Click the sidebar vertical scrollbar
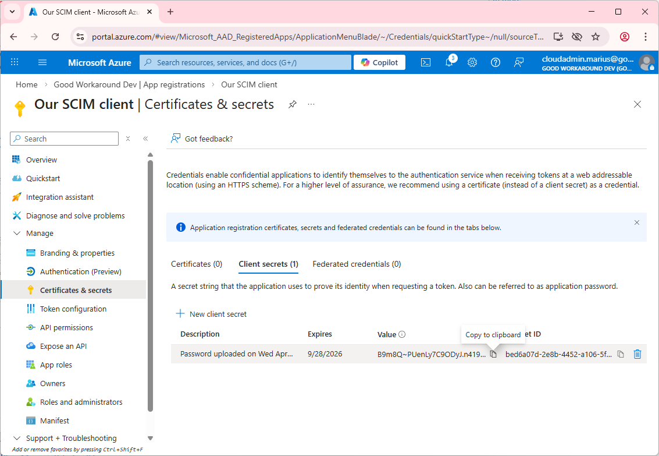 150,285
